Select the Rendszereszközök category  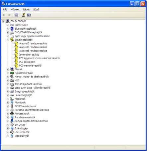coord(25,117)
